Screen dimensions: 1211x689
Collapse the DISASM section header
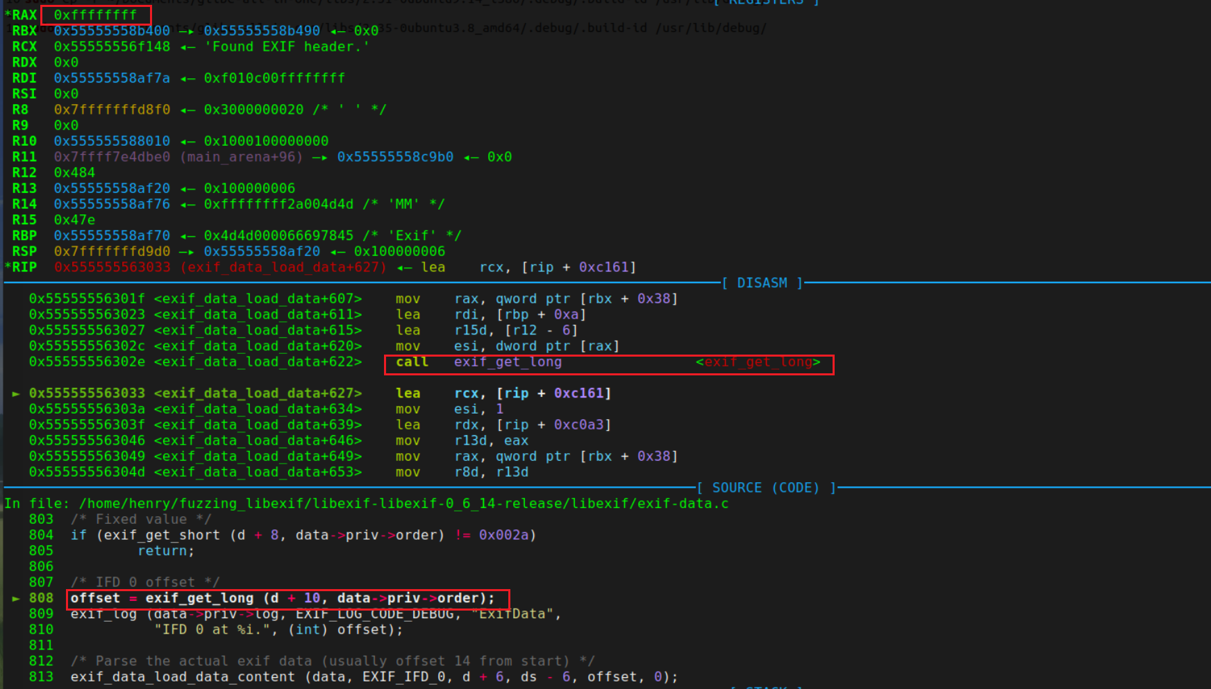(761, 282)
